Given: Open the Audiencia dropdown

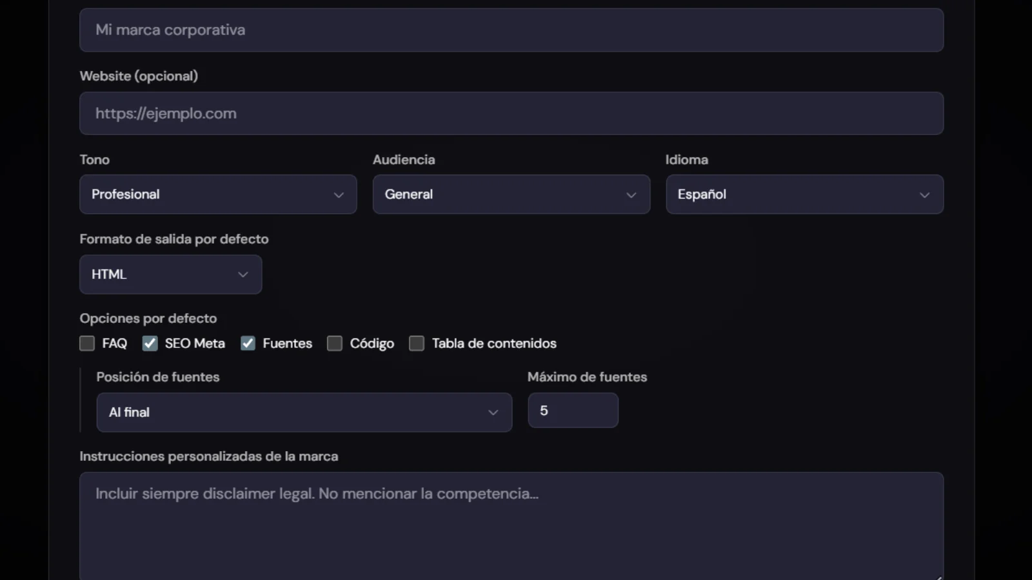Looking at the screenshot, I should pos(511,194).
